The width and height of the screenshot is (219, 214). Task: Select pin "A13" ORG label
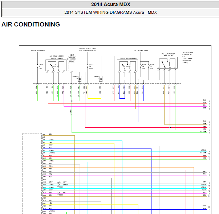point(48,166)
